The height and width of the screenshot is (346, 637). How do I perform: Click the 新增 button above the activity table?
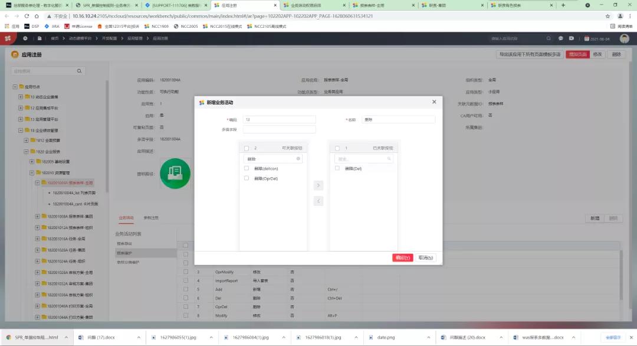[x=595, y=218]
